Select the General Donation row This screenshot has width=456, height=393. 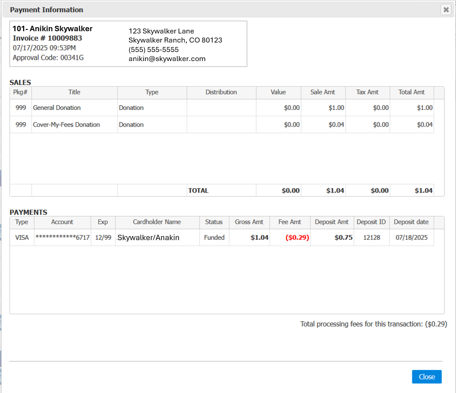tap(57, 108)
